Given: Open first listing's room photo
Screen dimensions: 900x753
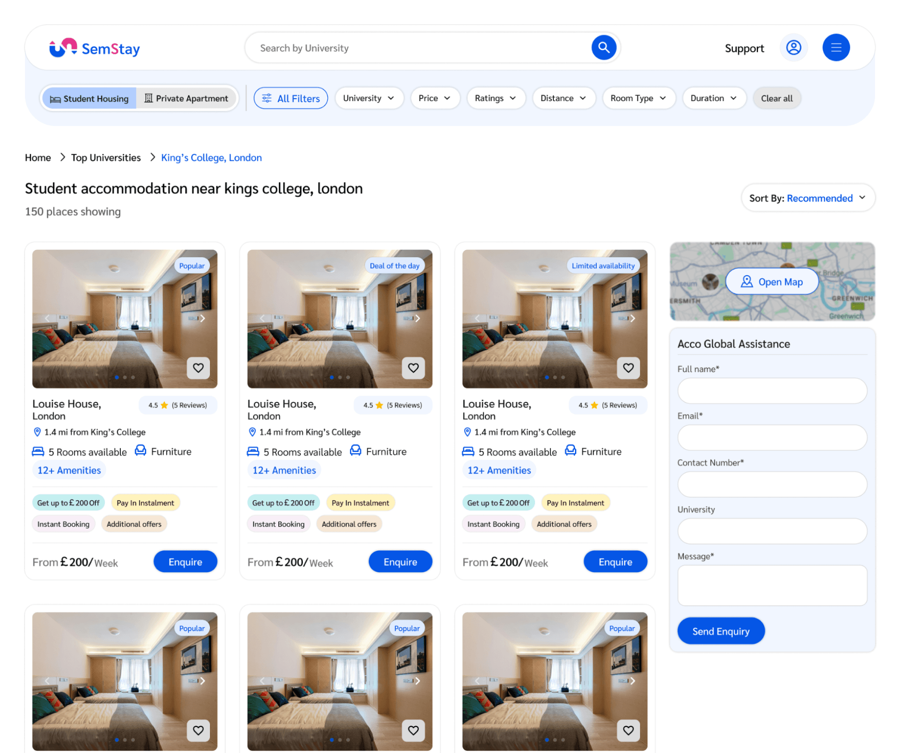Looking at the screenshot, I should click(125, 318).
